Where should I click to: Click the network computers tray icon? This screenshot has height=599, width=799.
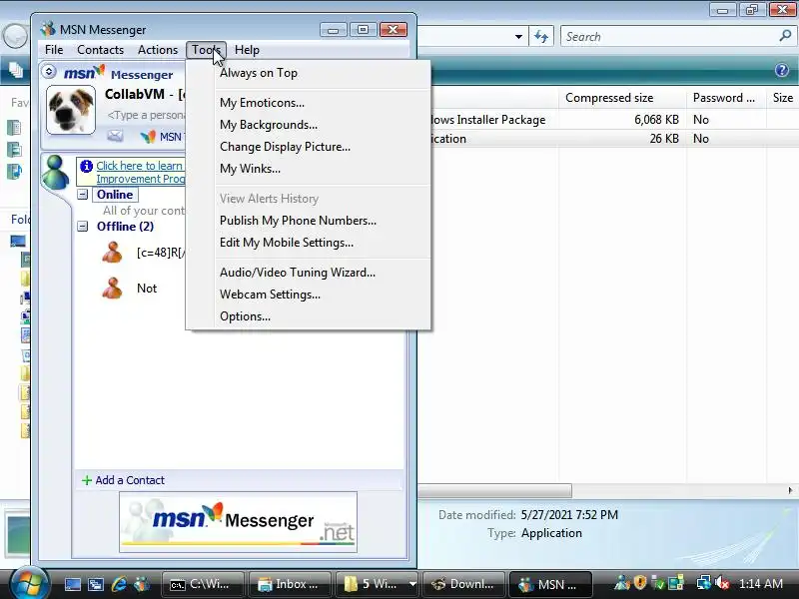(704, 583)
